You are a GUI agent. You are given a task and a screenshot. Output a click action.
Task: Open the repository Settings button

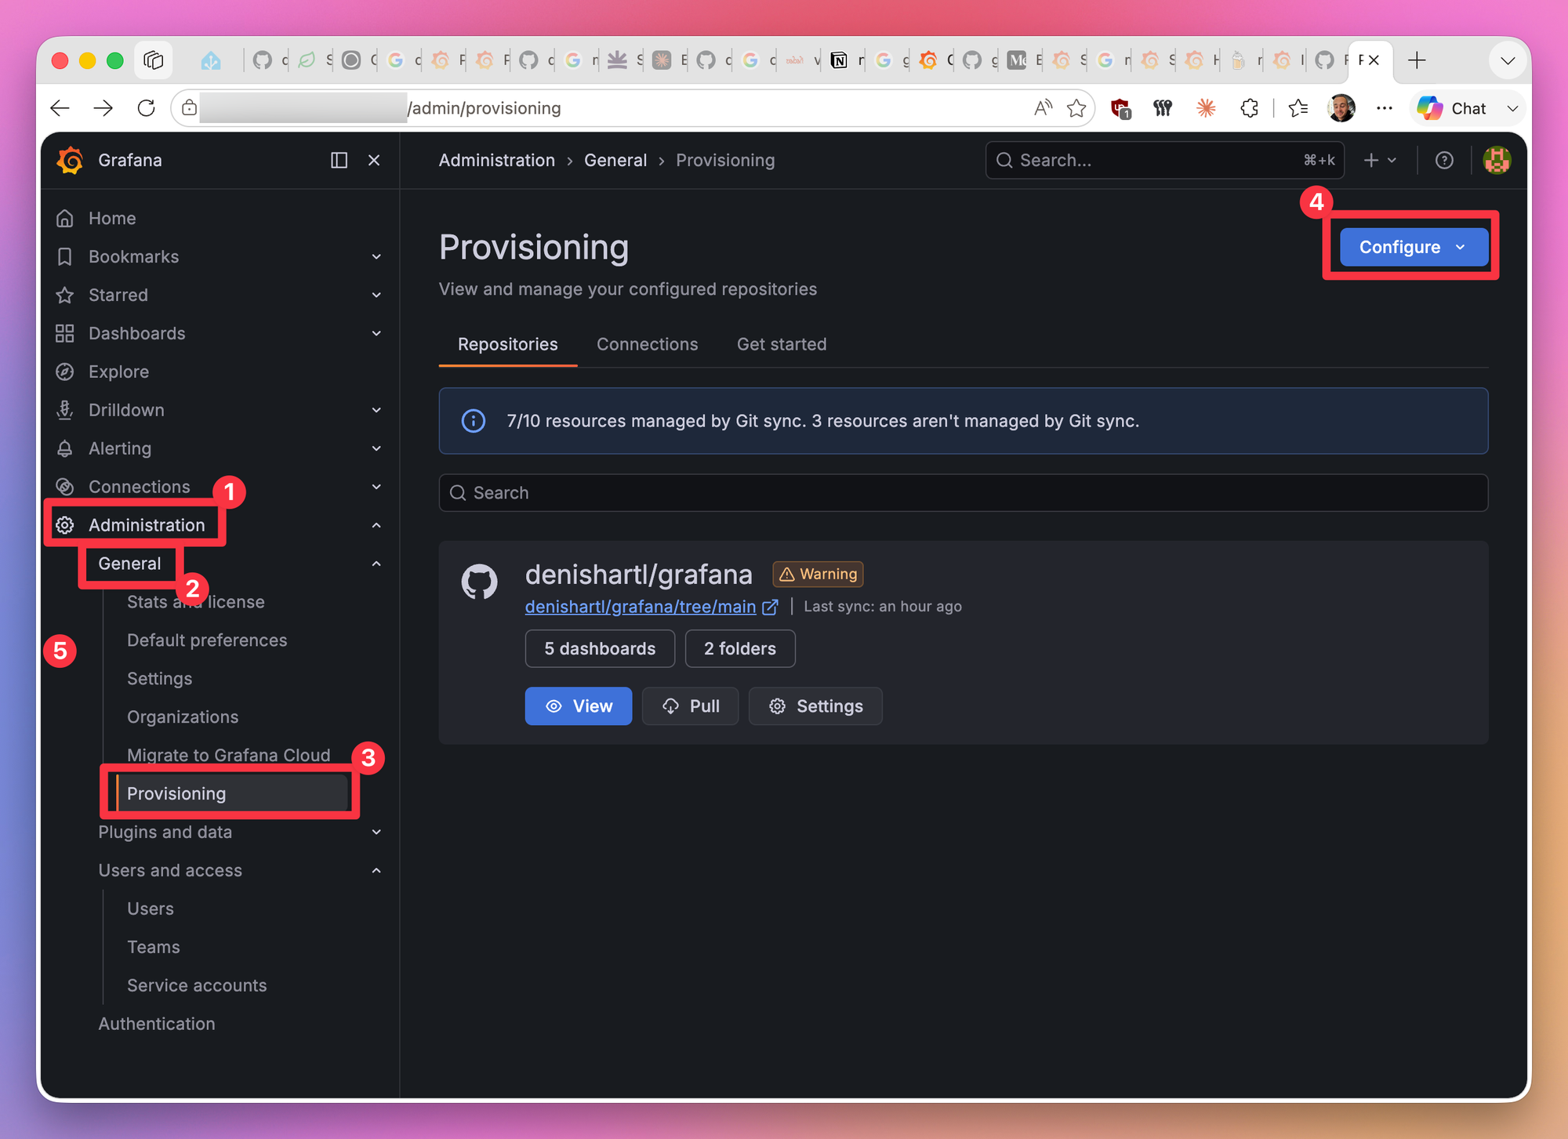tap(815, 706)
